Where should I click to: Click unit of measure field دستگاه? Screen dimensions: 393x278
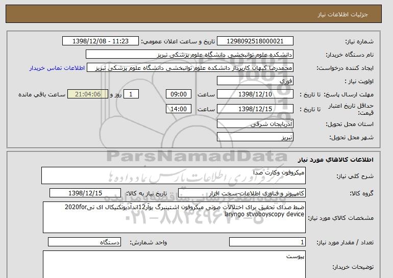click(x=84, y=242)
